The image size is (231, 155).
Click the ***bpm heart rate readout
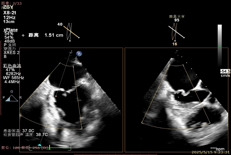[217, 149]
